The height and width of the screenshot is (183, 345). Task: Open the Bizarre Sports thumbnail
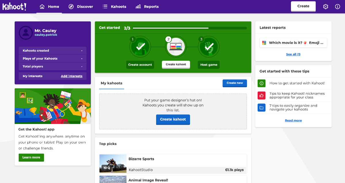113,164
